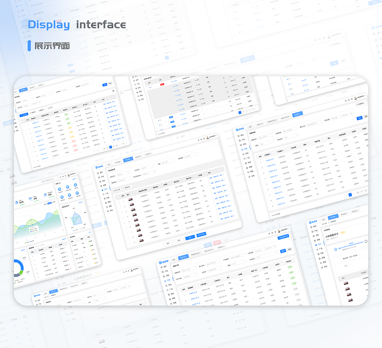The height and width of the screenshot is (348, 382).
Task: Select active 销售 icon in 销售账单 window sidebar
Action: tap(242, 150)
